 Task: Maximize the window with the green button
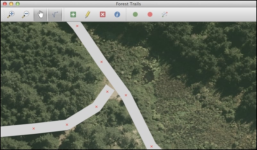(x=18, y=4)
